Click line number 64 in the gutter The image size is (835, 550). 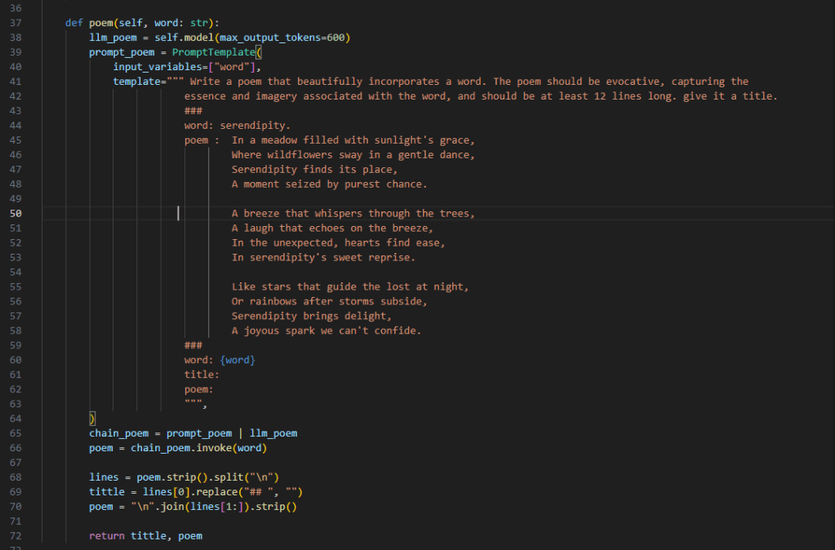pyautogui.click(x=16, y=419)
